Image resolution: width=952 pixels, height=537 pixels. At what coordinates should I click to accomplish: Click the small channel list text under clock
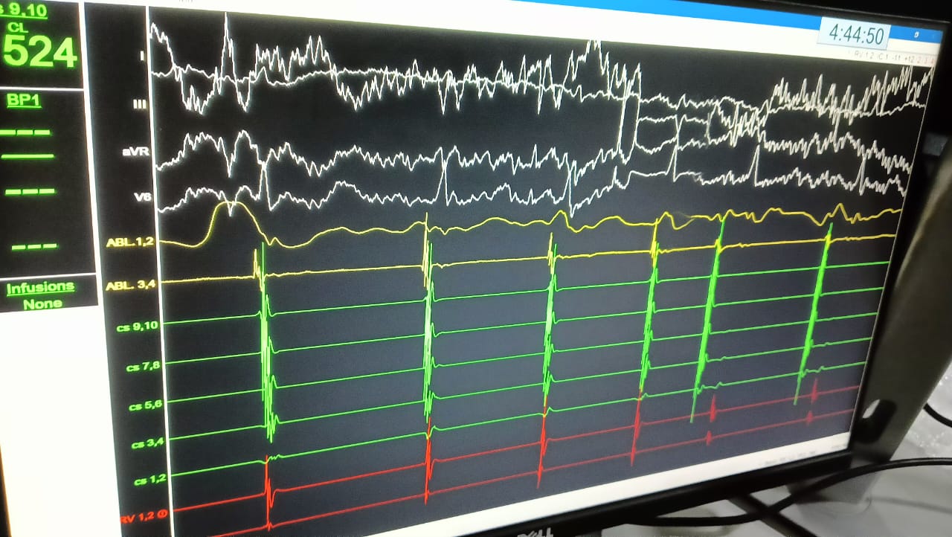pos(885,56)
